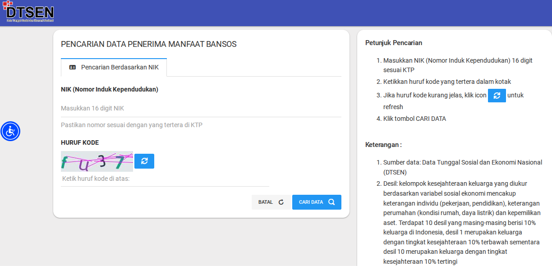This screenshot has height=266, width=552.
Task: Click the Desil explanation paragraph
Action: click(x=461, y=222)
